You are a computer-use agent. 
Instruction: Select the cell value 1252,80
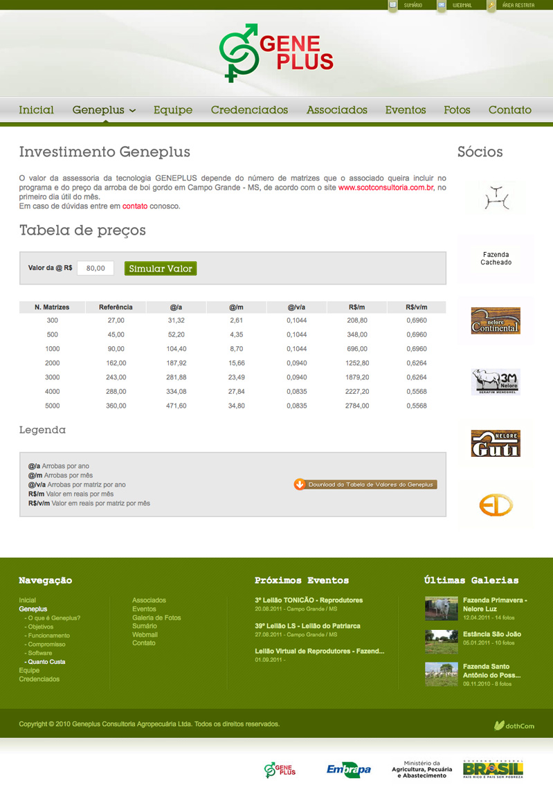[357, 363]
